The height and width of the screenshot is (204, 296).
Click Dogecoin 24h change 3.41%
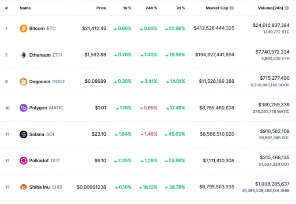149,82
